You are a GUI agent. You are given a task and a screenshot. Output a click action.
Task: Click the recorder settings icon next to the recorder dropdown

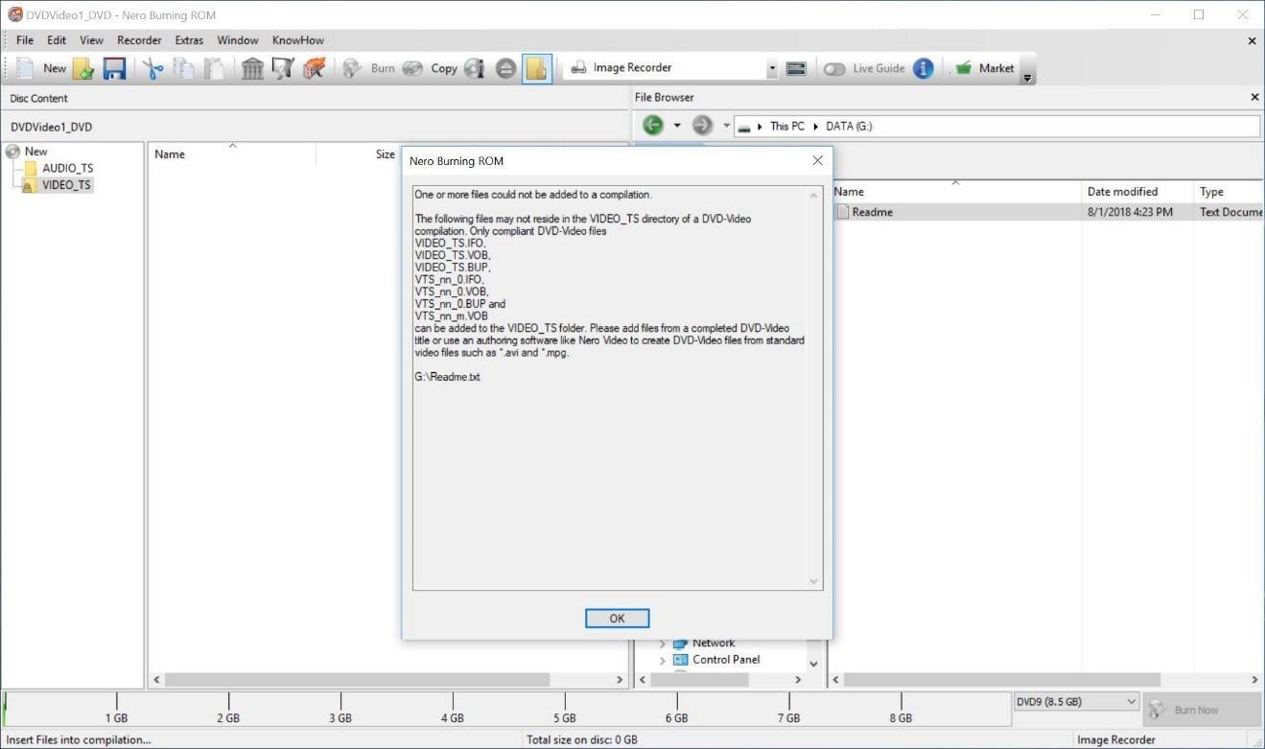(x=795, y=69)
